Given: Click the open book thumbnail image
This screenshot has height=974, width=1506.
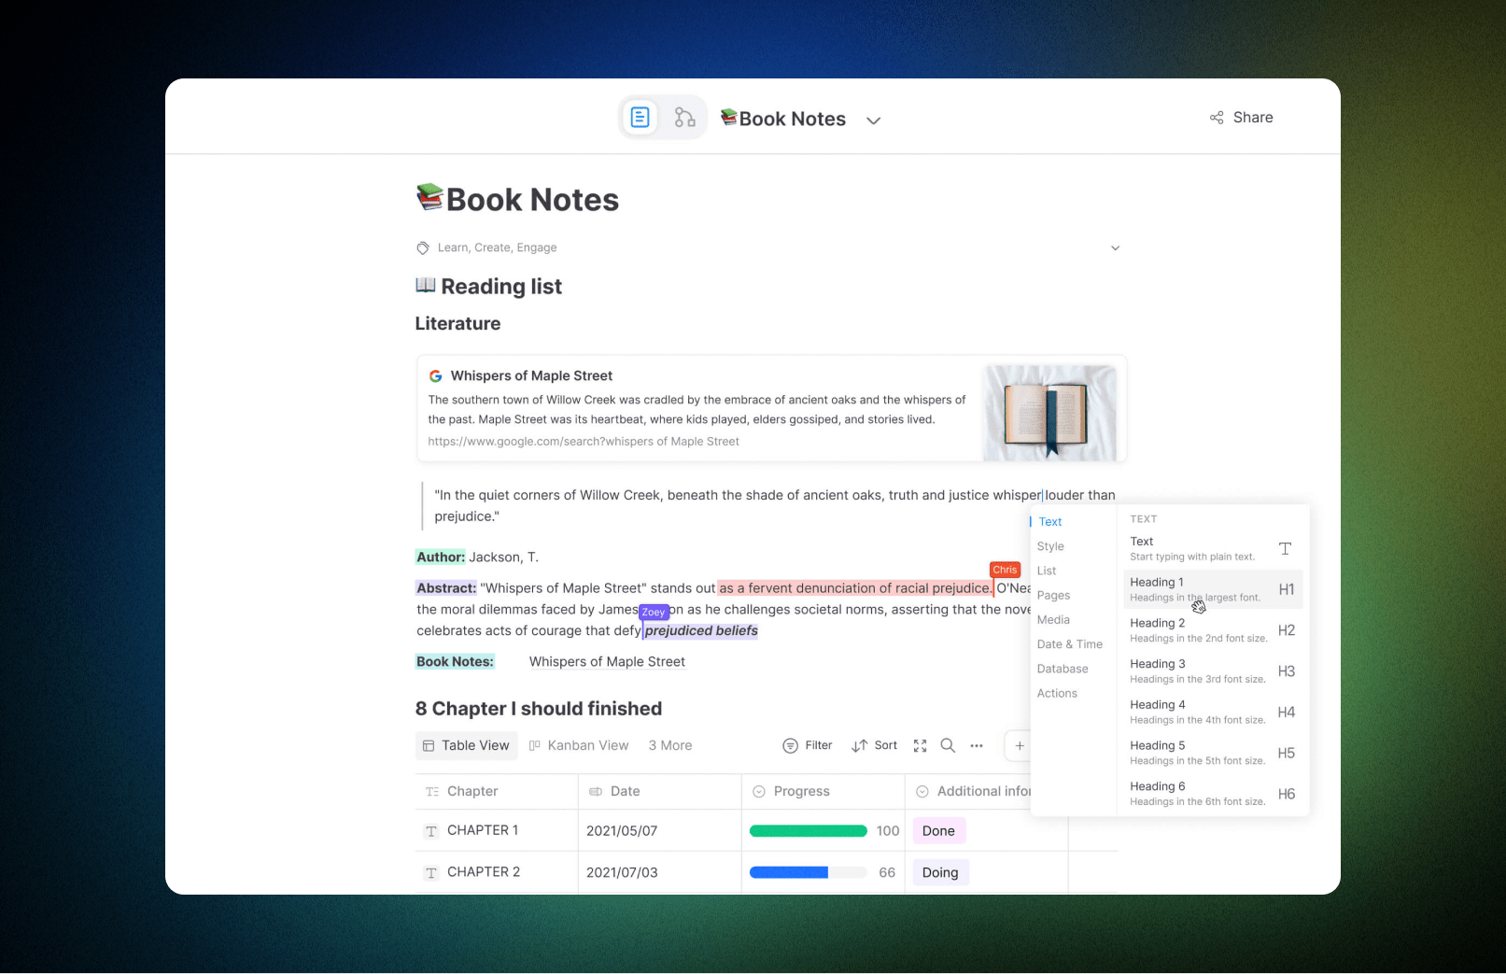Looking at the screenshot, I should pos(1050,412).
